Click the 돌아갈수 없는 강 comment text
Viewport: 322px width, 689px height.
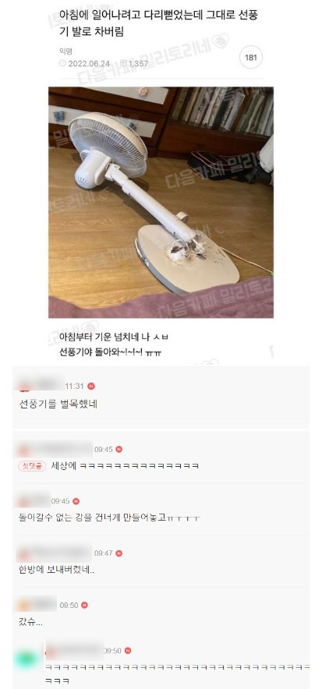point(109,518)
